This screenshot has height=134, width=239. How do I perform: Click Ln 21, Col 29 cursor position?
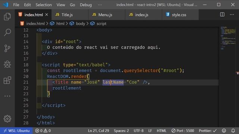(x=98, y=131)
